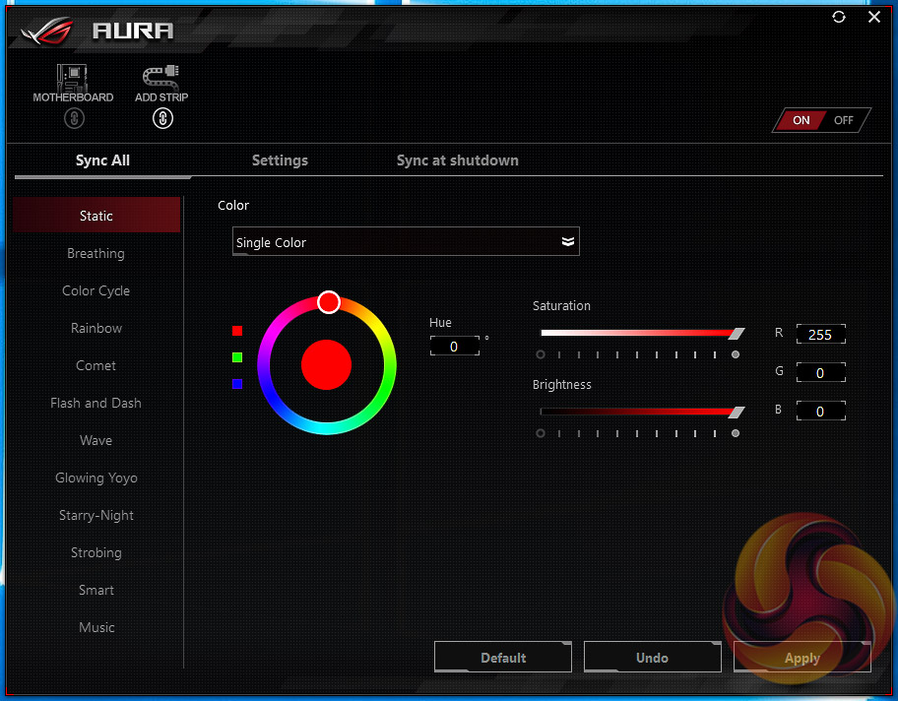This screenshot has width=898, height=701.
Task: Click the Saturation maximum circle marker
Action: (x=736, y=354)
